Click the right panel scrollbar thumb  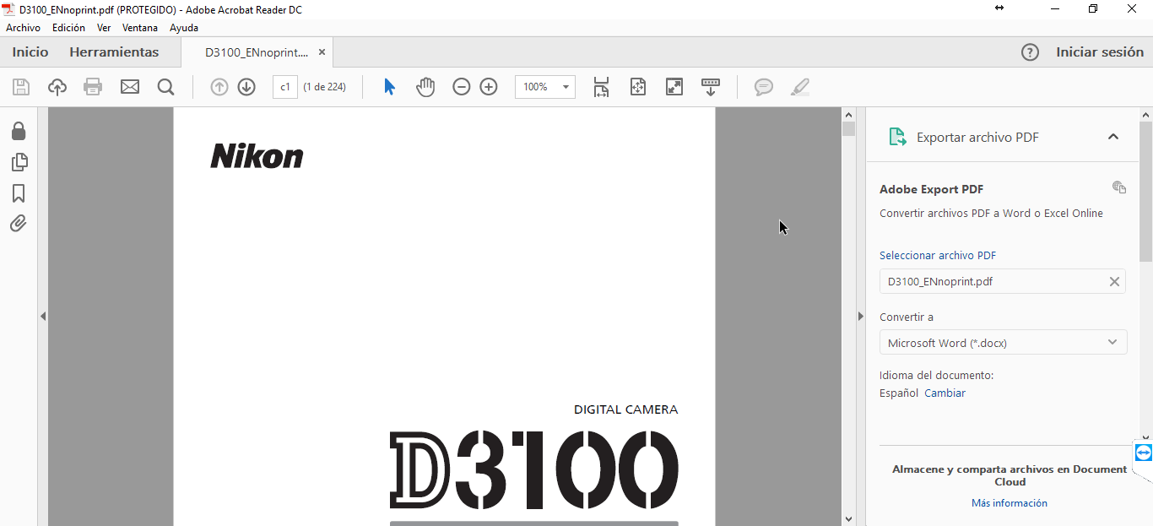[x=1145, y=191]
